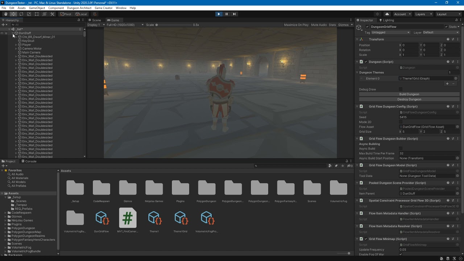Add element to Dungeon Themes list

click(447, 84)
